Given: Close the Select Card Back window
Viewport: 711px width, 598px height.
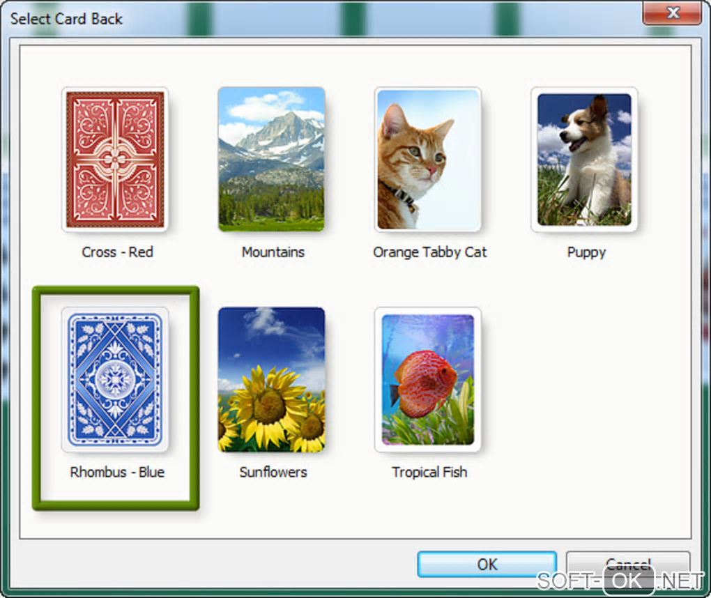Looking at the screenshot, I should click(672, 13).
